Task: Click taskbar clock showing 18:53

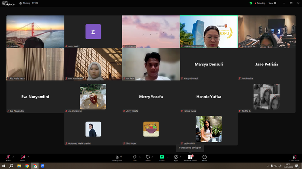Action: pos(288,166)
